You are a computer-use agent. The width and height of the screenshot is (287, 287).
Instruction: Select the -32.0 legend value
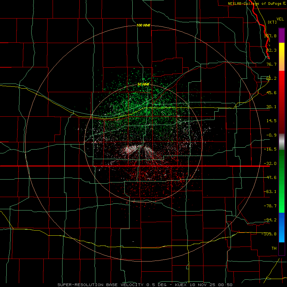(x=270, y=164)
